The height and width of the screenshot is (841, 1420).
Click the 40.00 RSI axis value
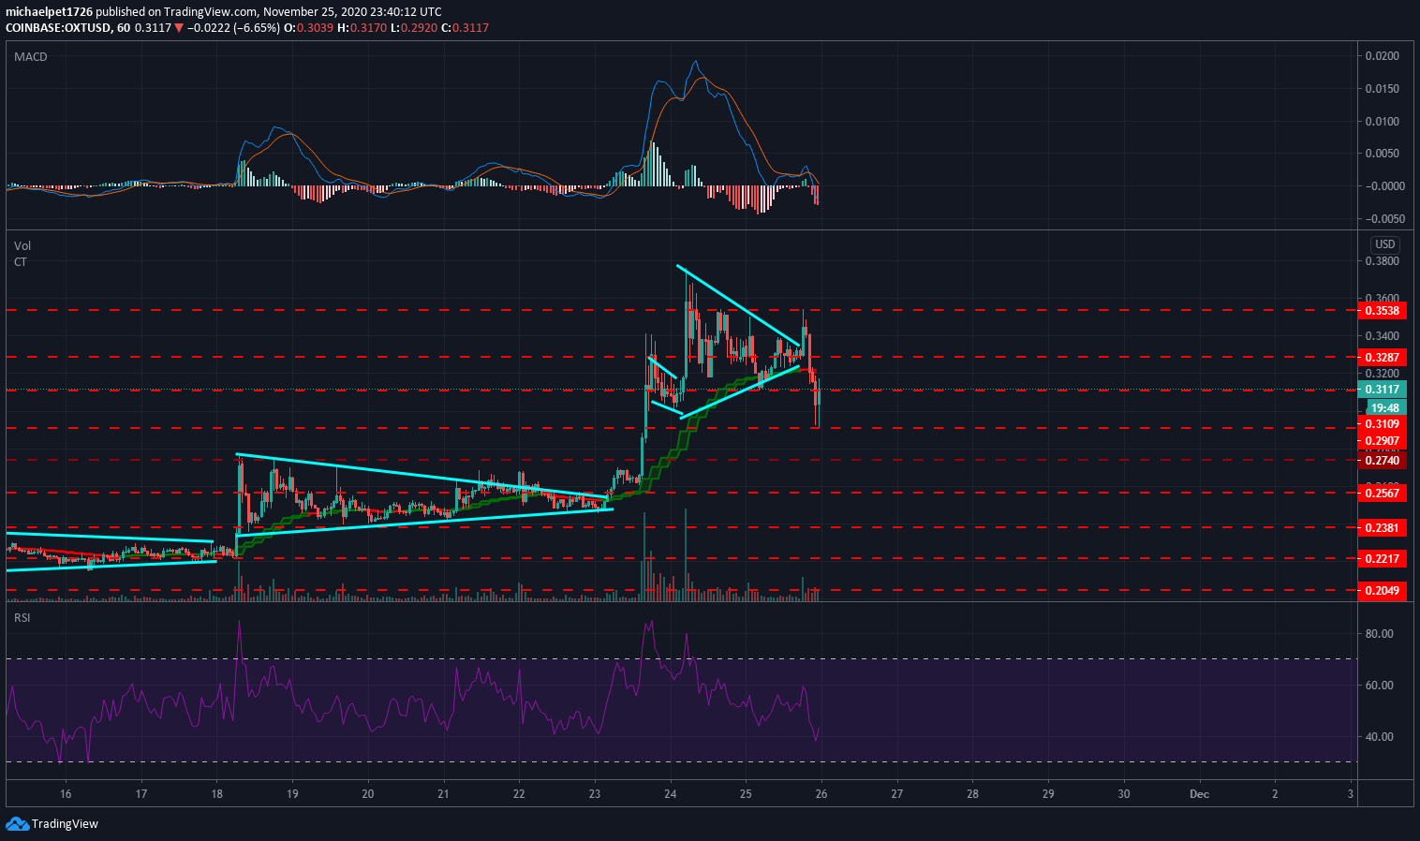pyautogui.click(x=1380, y=737)
